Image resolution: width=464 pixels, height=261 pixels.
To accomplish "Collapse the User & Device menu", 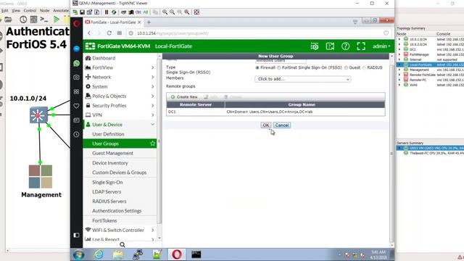I will (120, 125).
